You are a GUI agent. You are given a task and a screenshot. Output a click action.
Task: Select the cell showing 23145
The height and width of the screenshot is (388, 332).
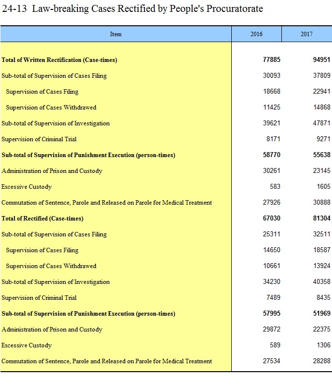pyautogui.click(x=322, y=170)
